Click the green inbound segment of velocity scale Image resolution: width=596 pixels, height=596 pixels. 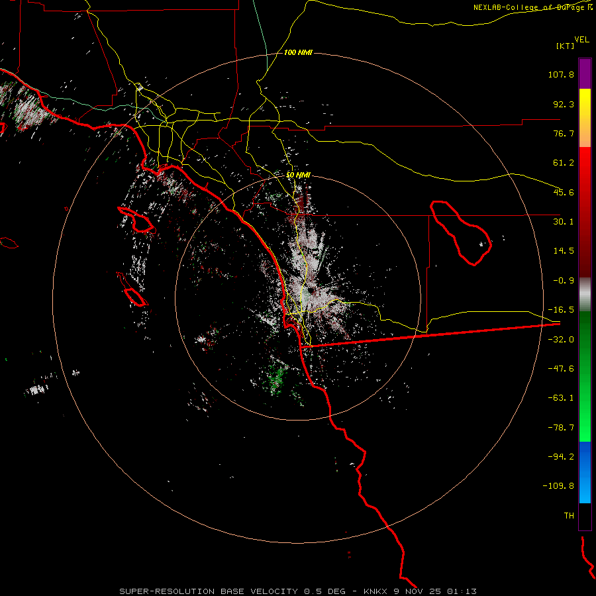coord(585,376)
